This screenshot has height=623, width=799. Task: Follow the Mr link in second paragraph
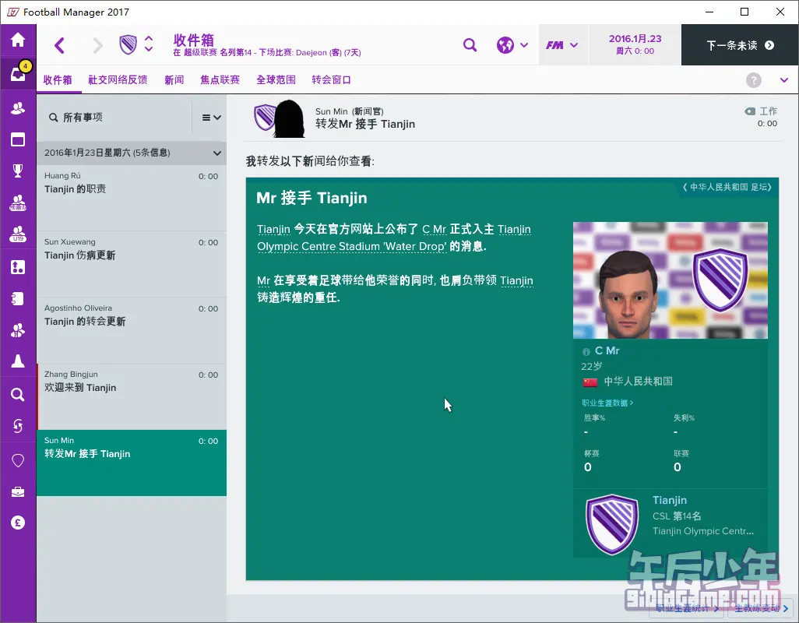263,280
